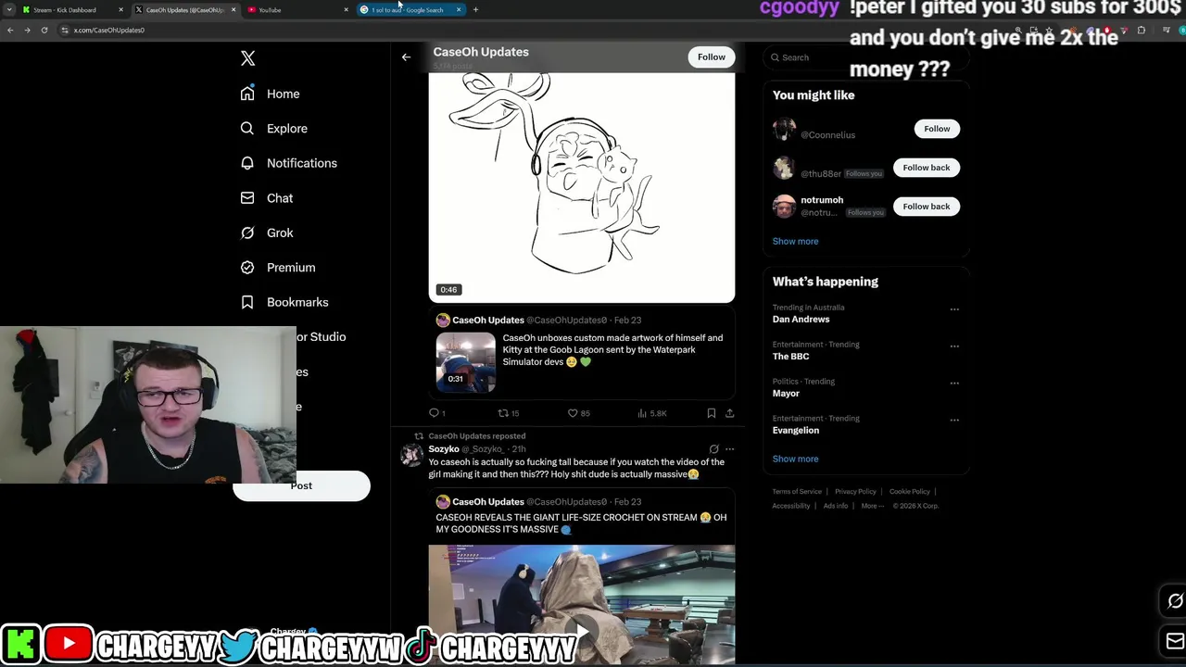Open The BBC trending topic
Image resolution: width=1186 pixels, height=667 pixels.
click(790, 357)
